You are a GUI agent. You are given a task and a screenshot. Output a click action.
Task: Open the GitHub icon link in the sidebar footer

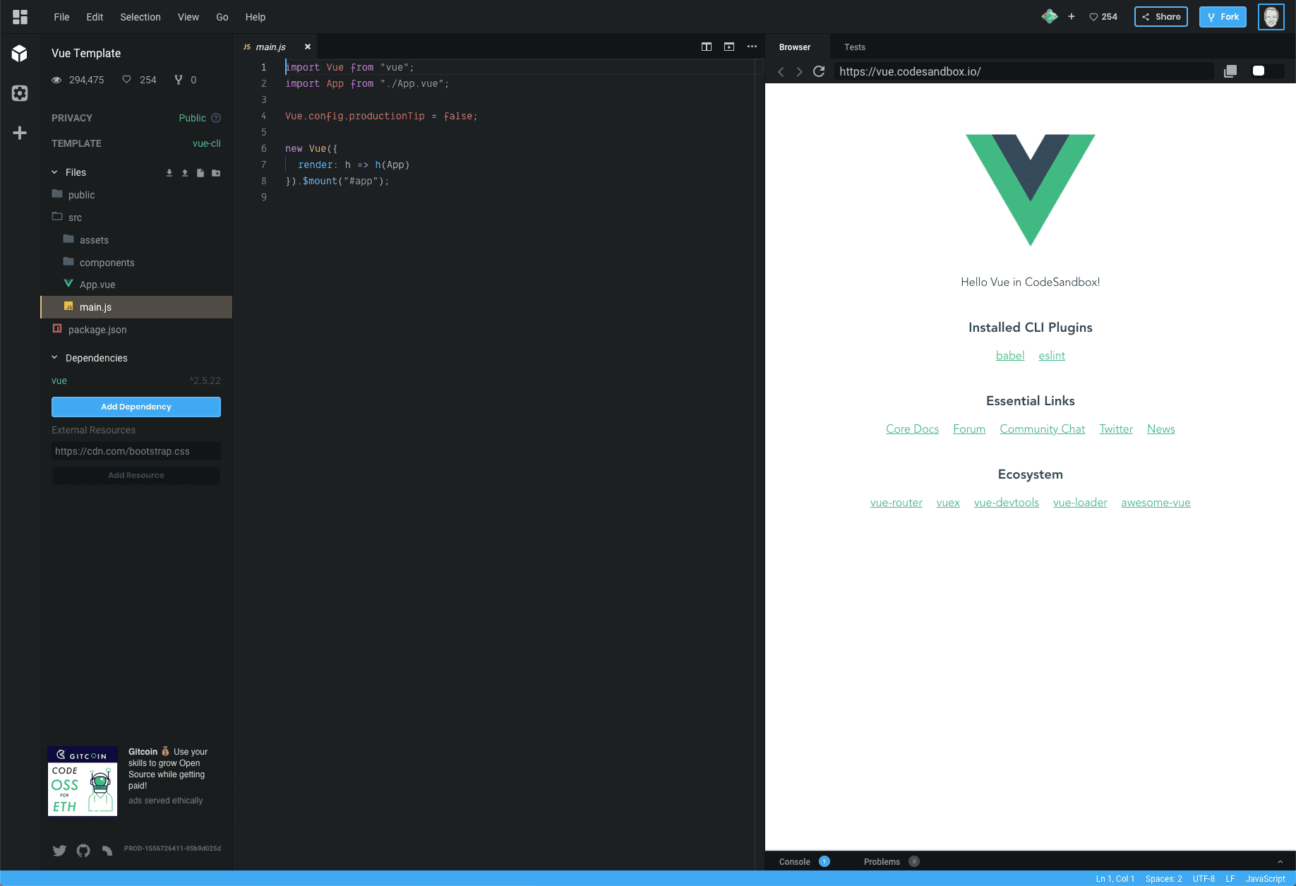click(83, 851)
